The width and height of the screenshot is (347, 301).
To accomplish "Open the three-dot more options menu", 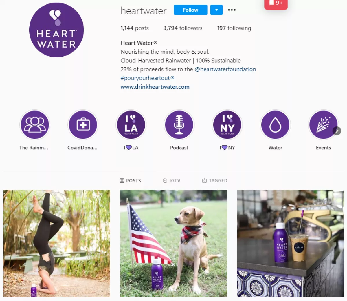I will tap(232, 10).
